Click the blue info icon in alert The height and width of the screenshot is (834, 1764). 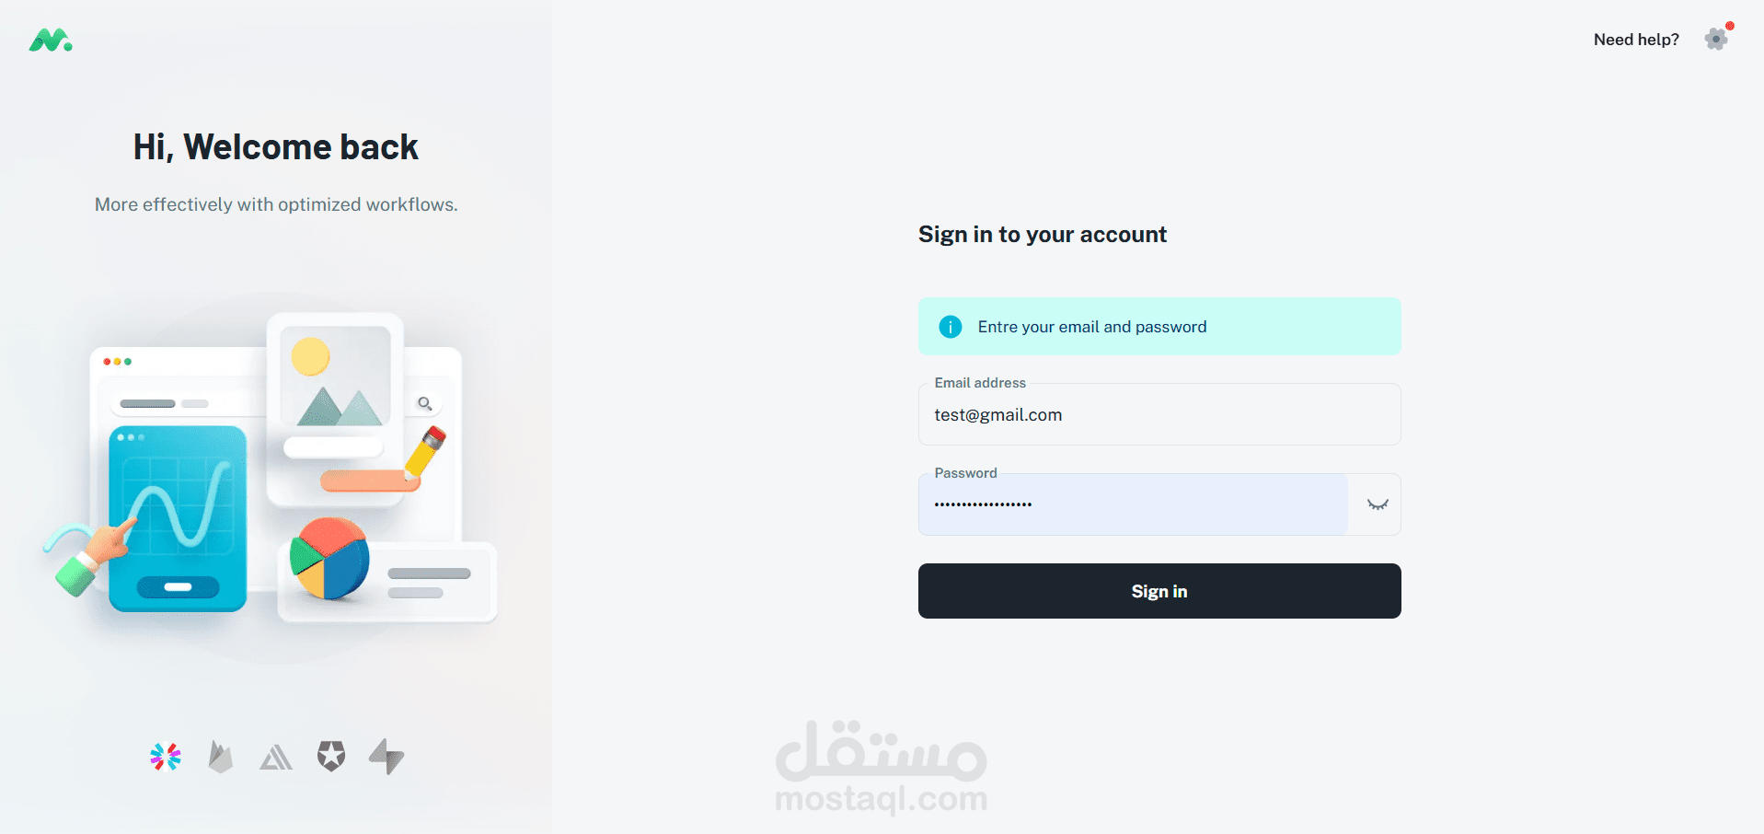[950, 327]
